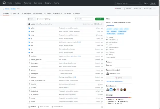This screenshot has height=109, width=160.
Task: Switch to the Issues tab
Action: tap(15, 13)
